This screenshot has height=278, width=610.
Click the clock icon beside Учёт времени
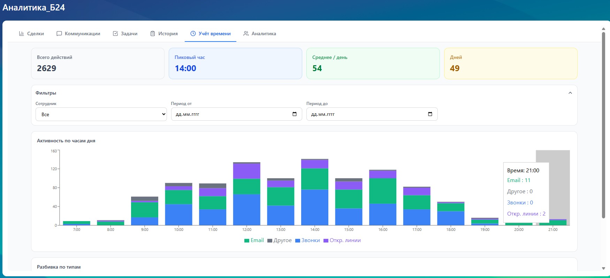[x=193, y=33]
